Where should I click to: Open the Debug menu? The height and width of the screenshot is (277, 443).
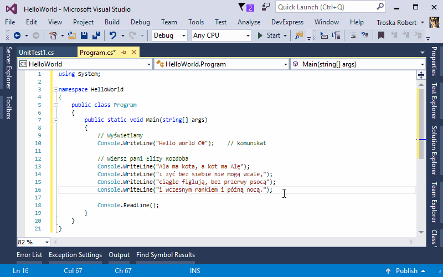click(x=140, y=22)
